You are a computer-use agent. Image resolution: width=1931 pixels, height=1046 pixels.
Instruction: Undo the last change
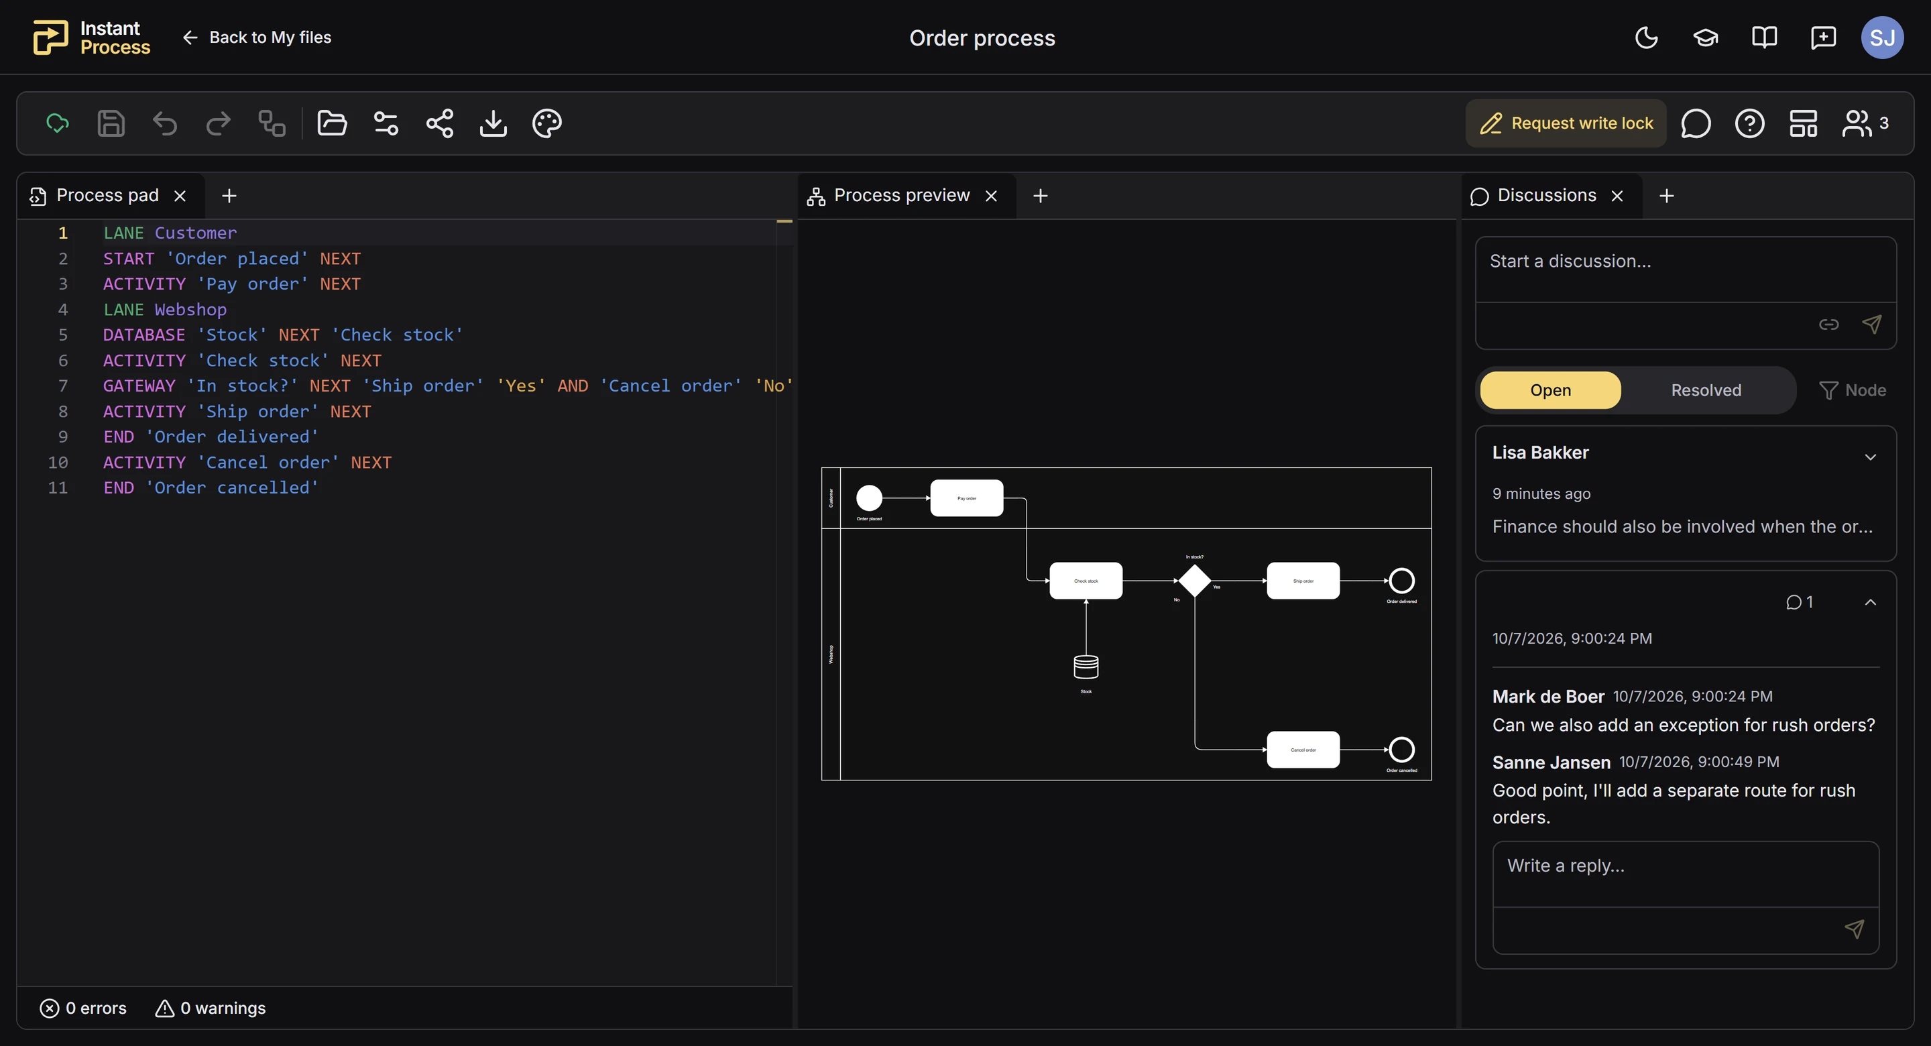click(165, 123)
